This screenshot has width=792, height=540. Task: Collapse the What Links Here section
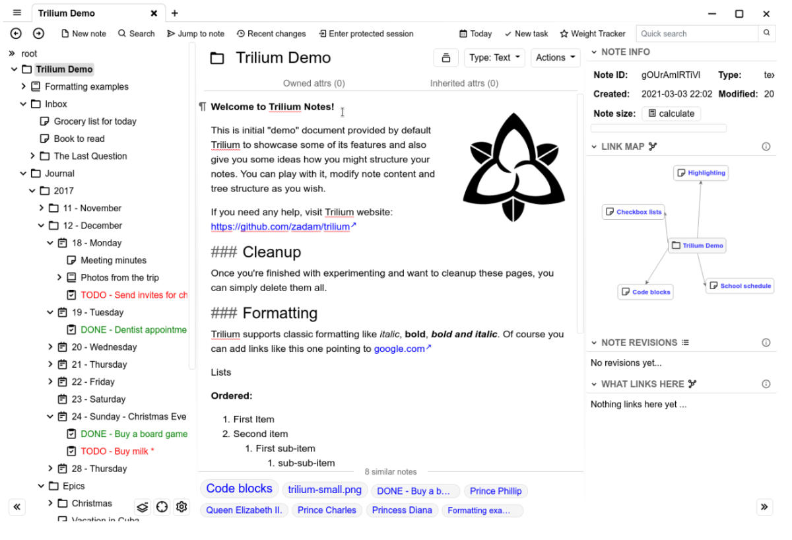click(595, 384)
